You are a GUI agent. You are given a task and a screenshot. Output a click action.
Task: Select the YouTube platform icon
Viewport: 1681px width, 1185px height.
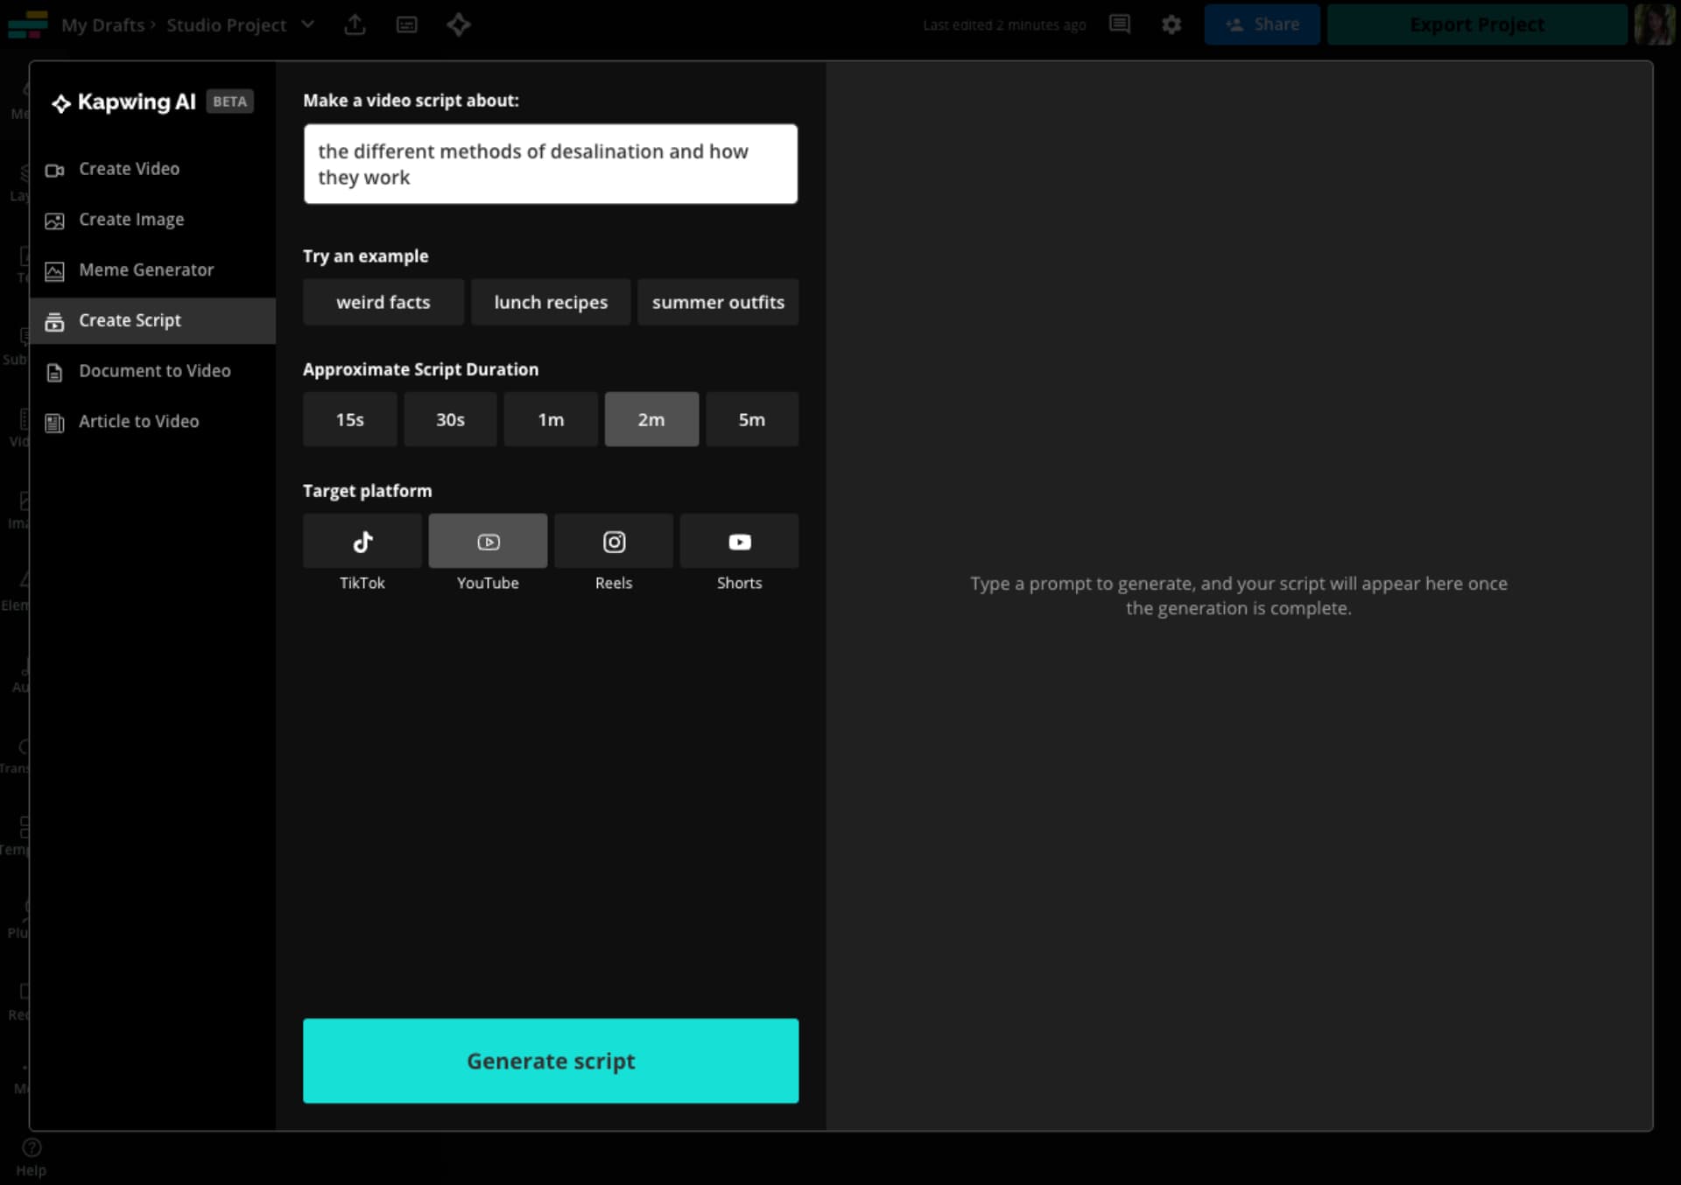[488, 542]
